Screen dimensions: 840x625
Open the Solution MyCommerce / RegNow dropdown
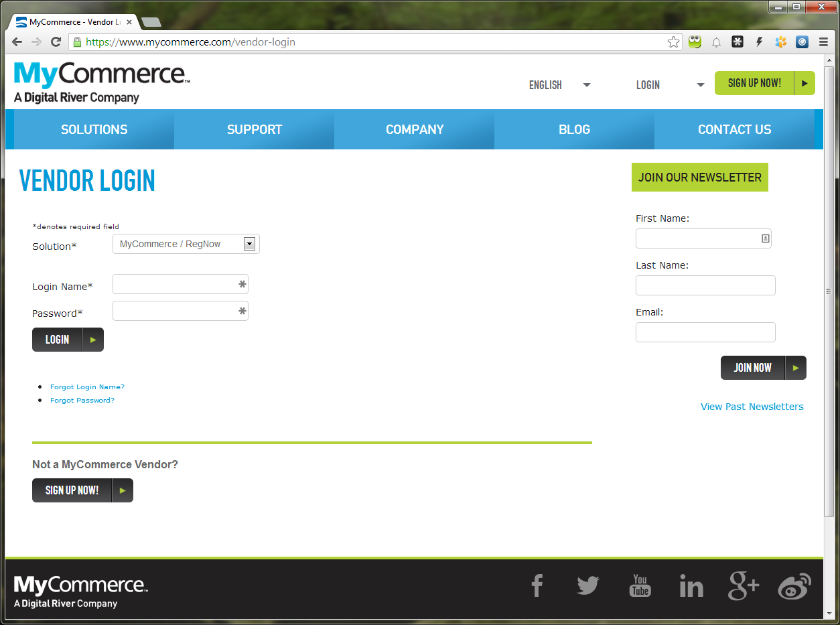point(186,244)
